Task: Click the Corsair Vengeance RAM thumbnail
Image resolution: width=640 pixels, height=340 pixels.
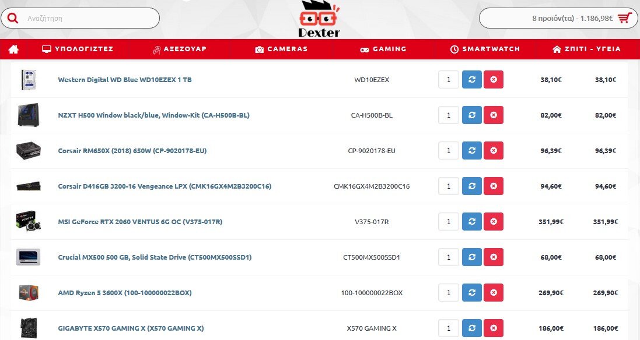Action: coord(29,186)
